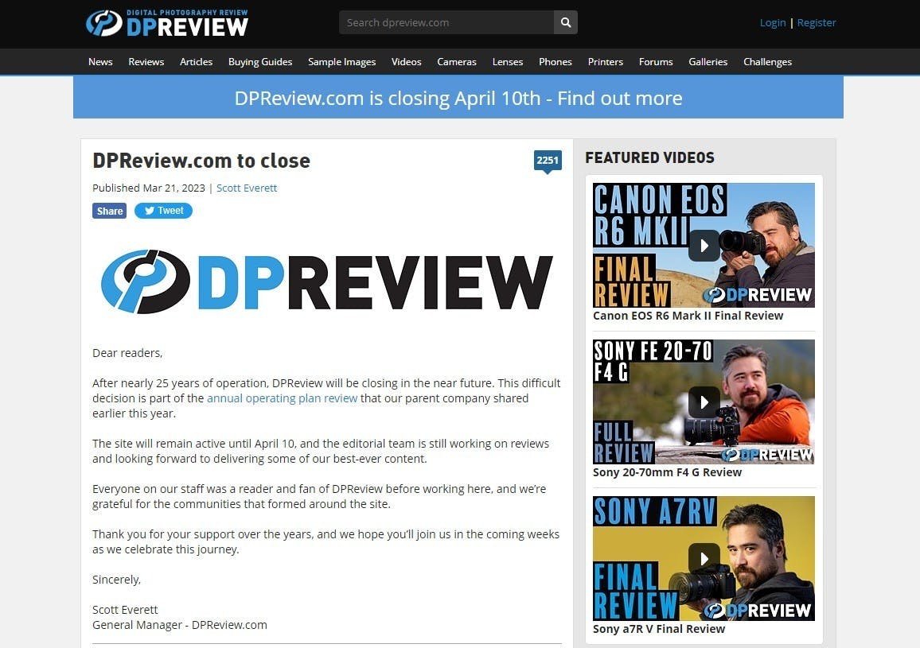
Task: Click the Login link
Action: tap(772, 22)
